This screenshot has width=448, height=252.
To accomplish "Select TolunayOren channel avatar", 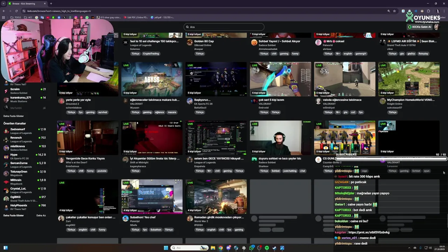I will coord(6,173).
